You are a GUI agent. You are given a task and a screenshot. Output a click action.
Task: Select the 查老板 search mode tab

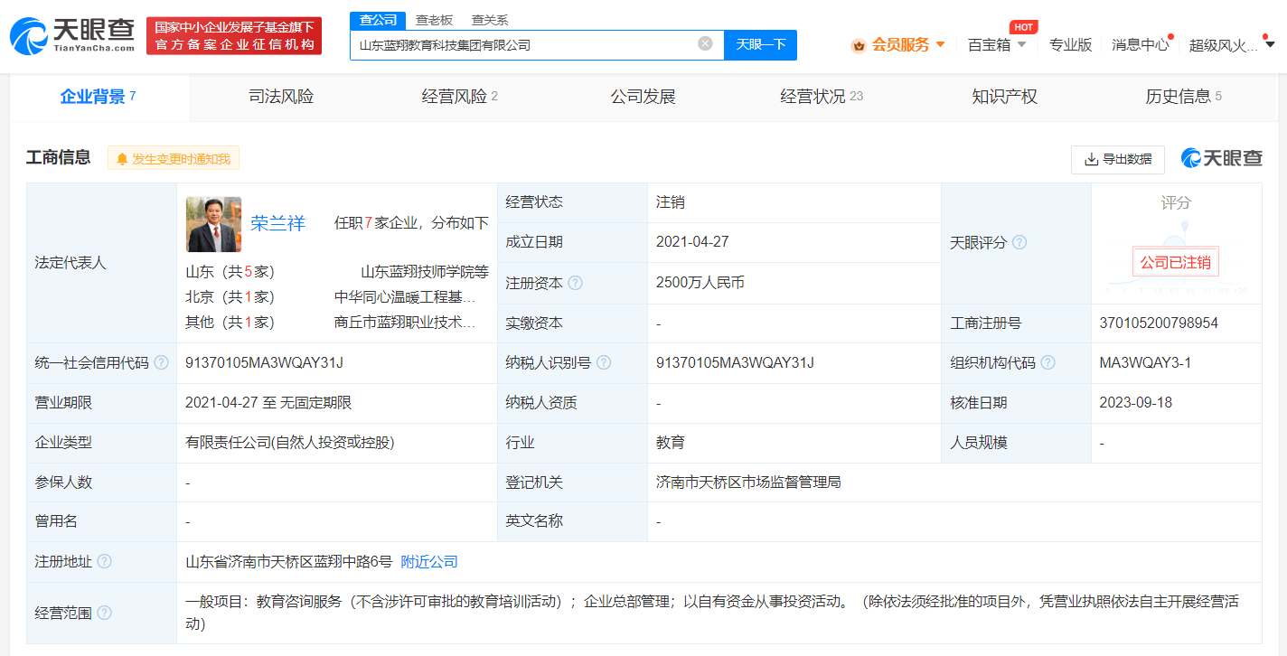pyautogui.click(x=434, y=20)
